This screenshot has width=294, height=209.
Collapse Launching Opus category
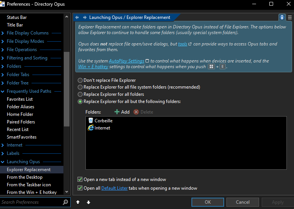click(3, 162)
